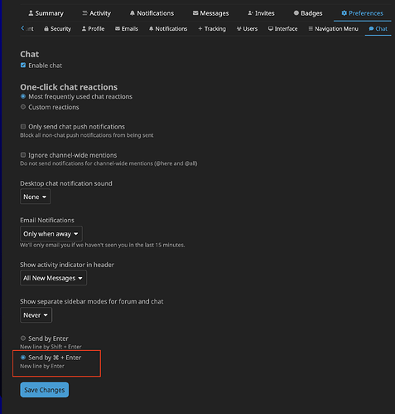
Task: Click the back chevron in the preferences sub-navigation
Action: [23, 28]
